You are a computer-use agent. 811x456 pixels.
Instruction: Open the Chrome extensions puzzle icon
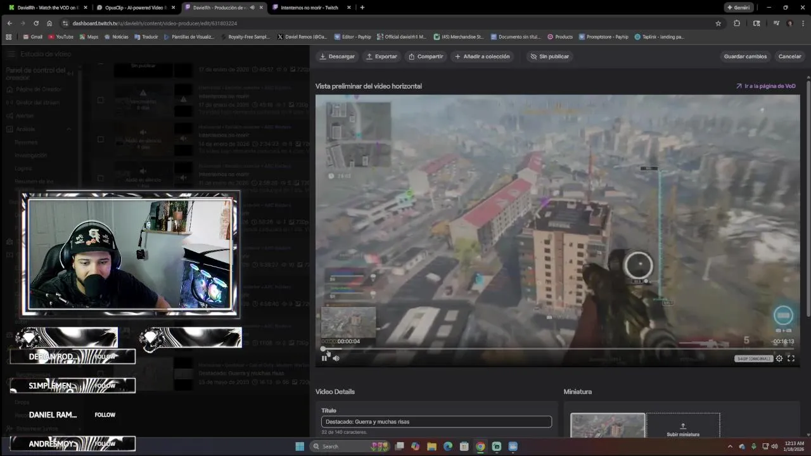point(737,23)
